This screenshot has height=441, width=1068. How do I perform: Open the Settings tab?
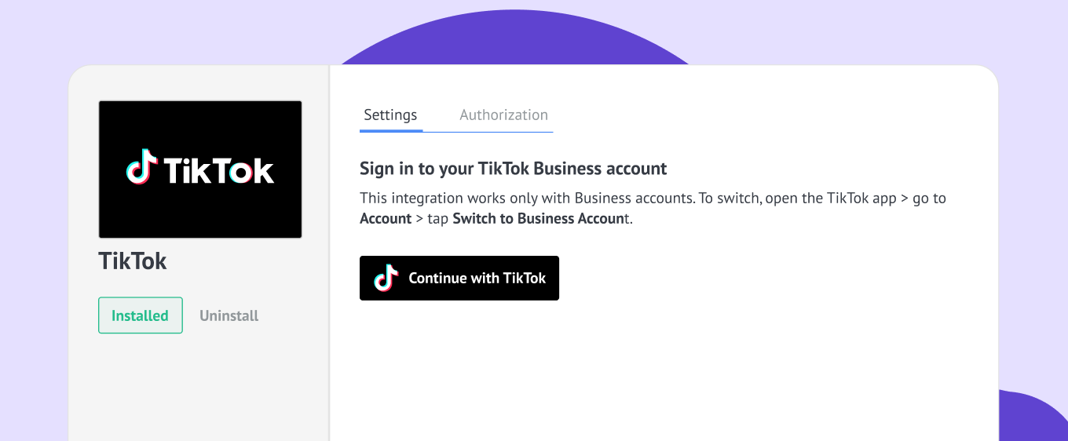coord(390,115)
